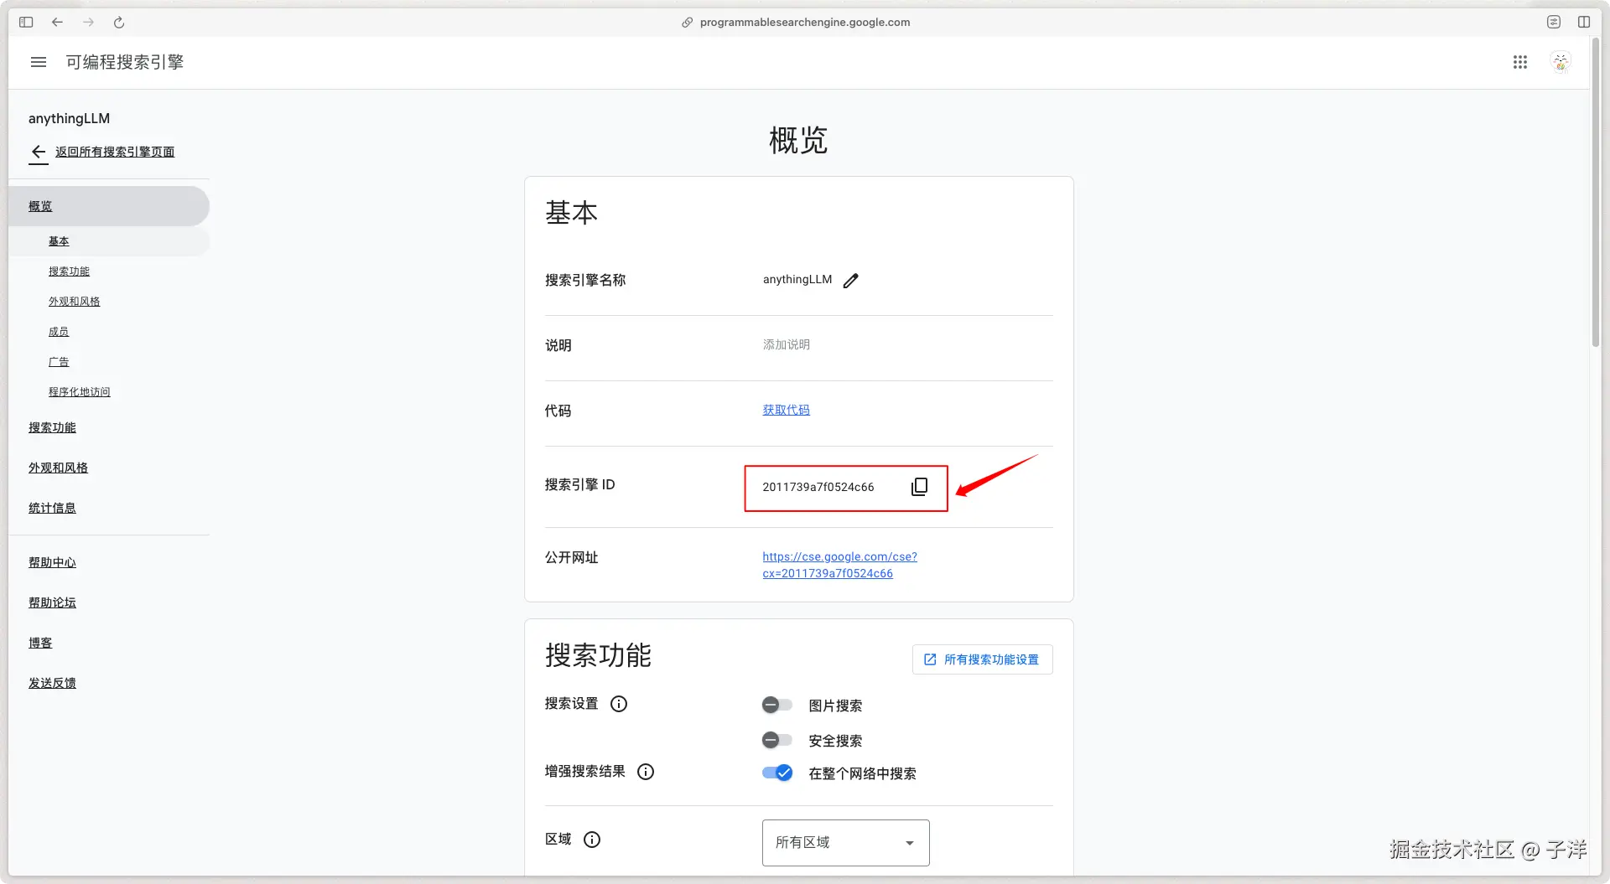
Task: Toggle the browser sidebar panel icon
Action: tap(26, 23)
